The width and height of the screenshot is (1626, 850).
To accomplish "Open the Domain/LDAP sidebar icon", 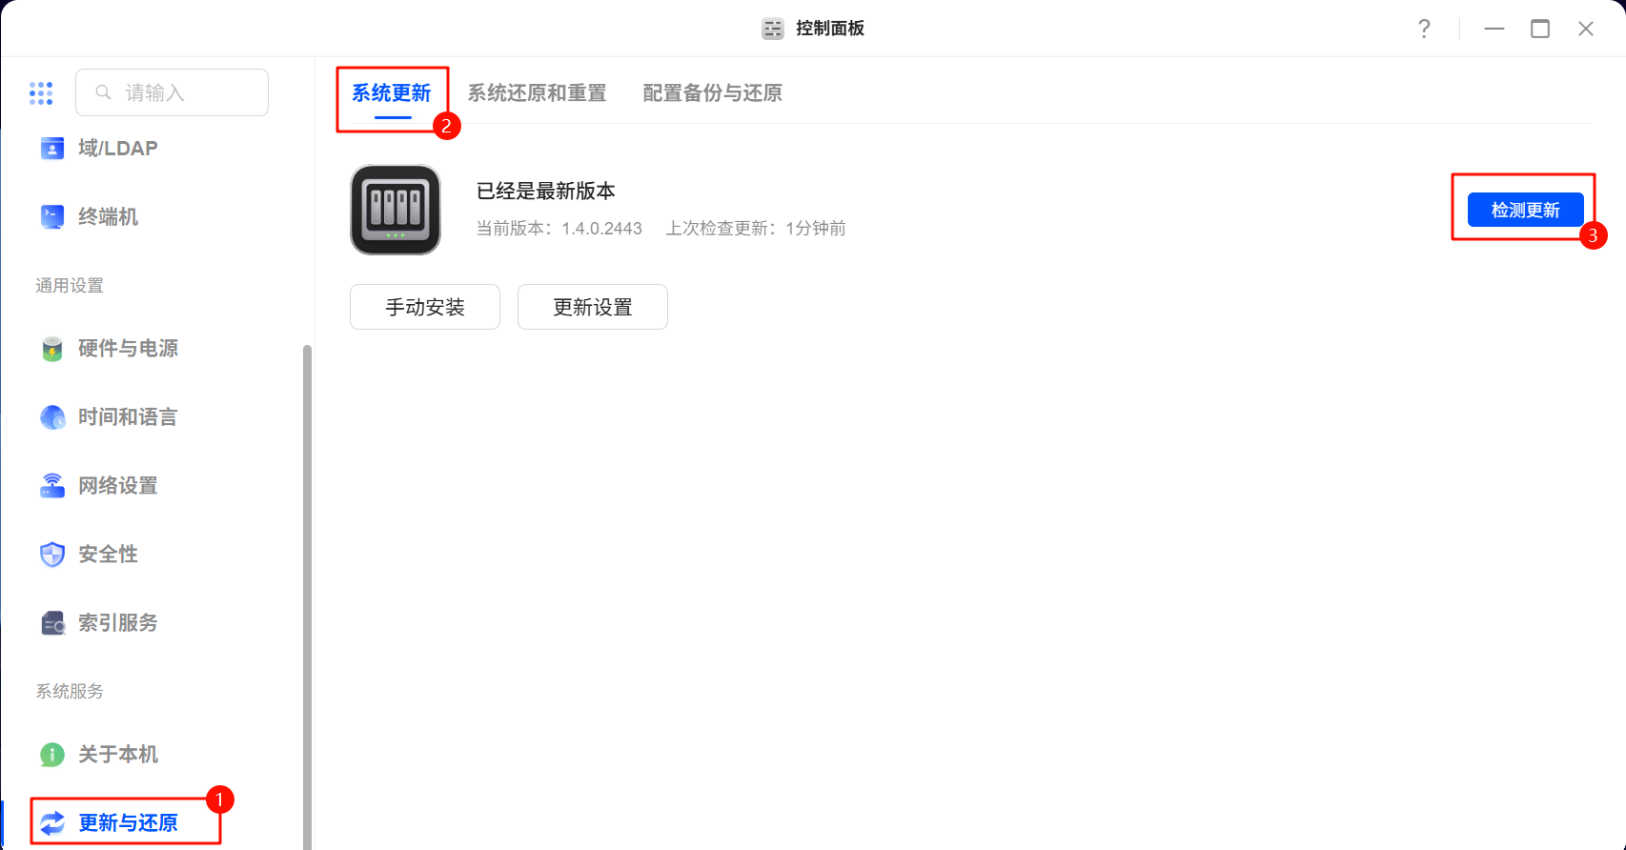I will click(52, 149).
